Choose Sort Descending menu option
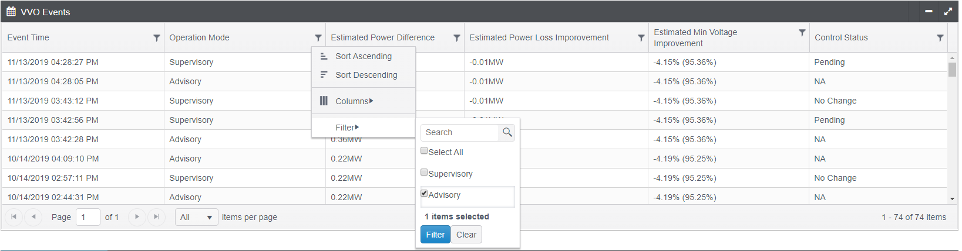The width and height of the screenshot is (962, 251). point(366,75)
